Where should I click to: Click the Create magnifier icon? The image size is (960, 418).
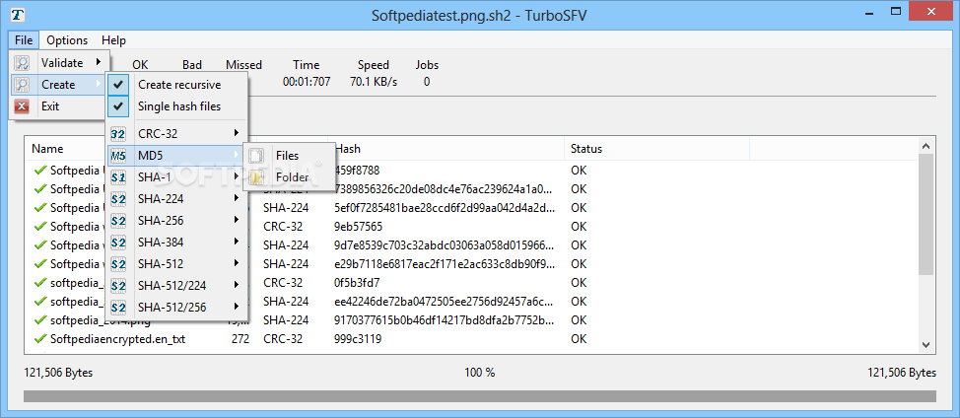coord(22,85)
